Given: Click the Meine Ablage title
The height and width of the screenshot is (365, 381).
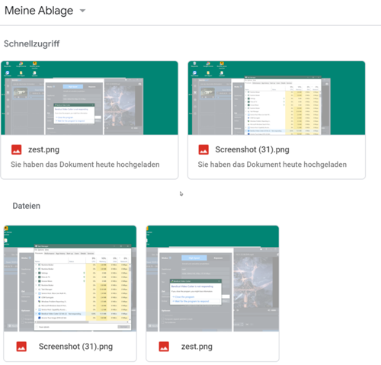Looking at the screenshot, I should point(39,11).
